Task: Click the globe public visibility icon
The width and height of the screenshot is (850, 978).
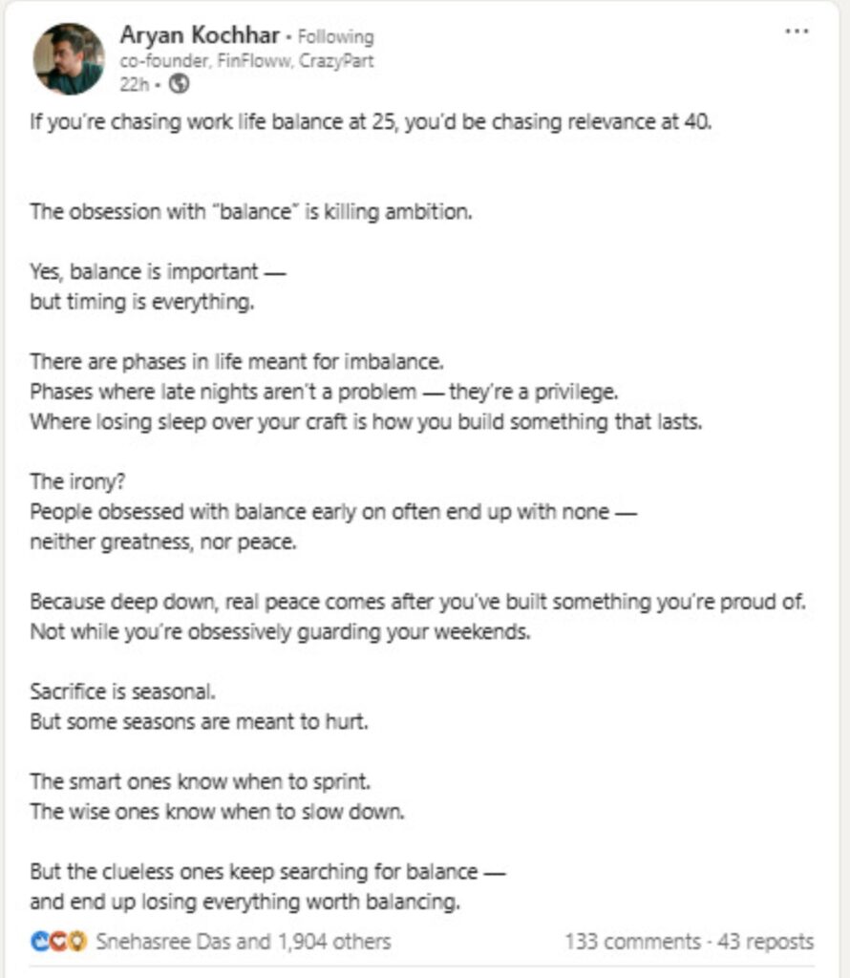Action: [x=179, y=84]
